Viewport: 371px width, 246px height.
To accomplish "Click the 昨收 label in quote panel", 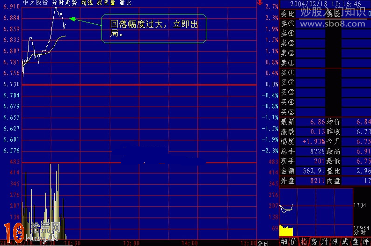I will pyautogui.click(x=334, y=132).
